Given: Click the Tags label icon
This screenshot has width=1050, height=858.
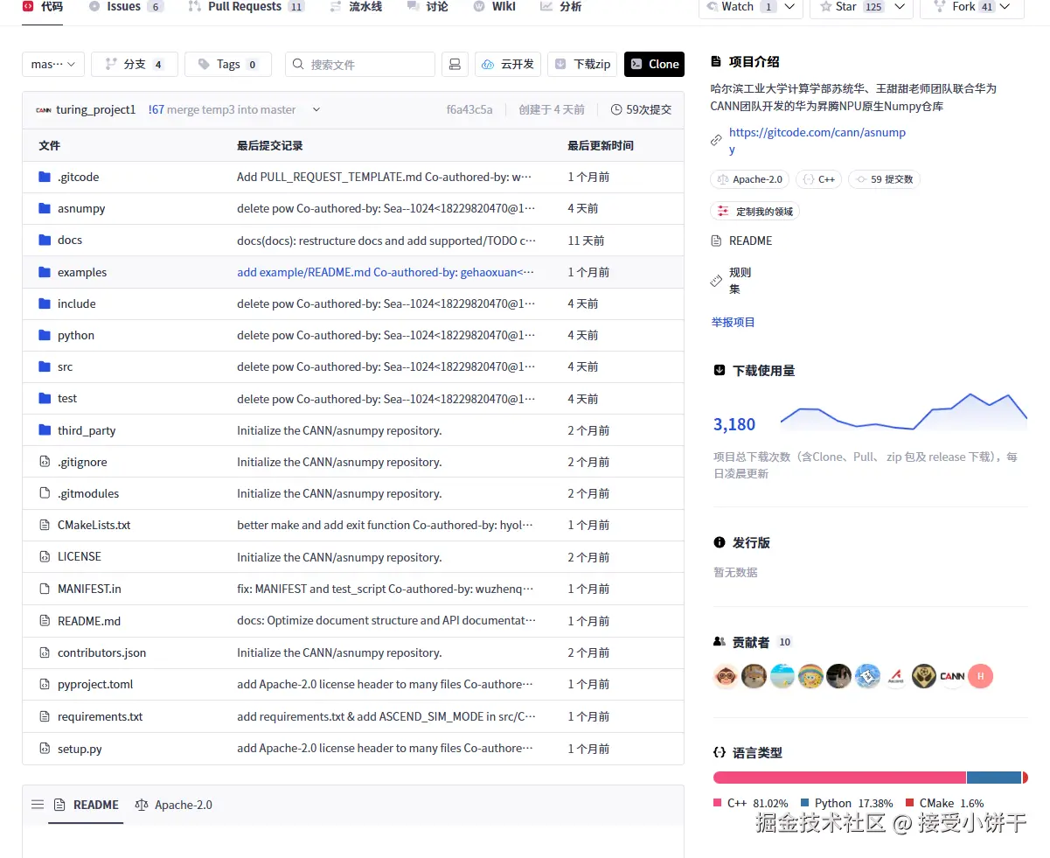Looking at the screenshot, I should coord(204,65).
